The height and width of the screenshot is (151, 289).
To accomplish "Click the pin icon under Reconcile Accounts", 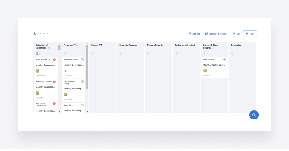I will pyautogui.click(x=120, y=53).
